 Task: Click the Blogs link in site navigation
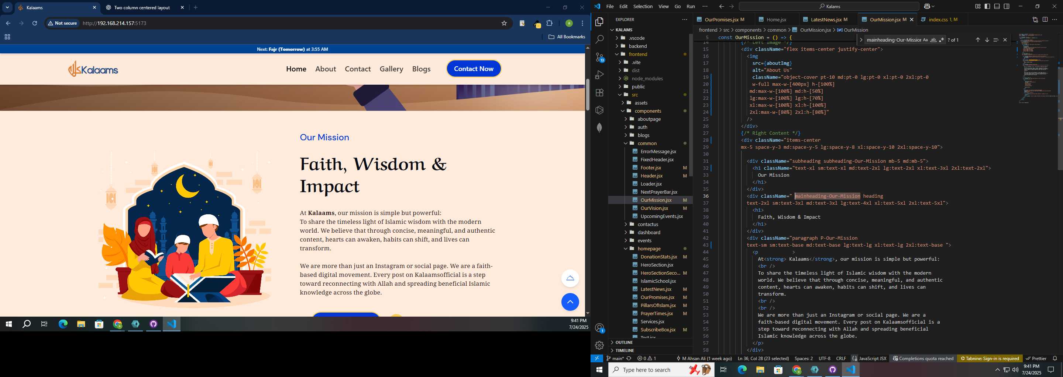coord(421,69)
